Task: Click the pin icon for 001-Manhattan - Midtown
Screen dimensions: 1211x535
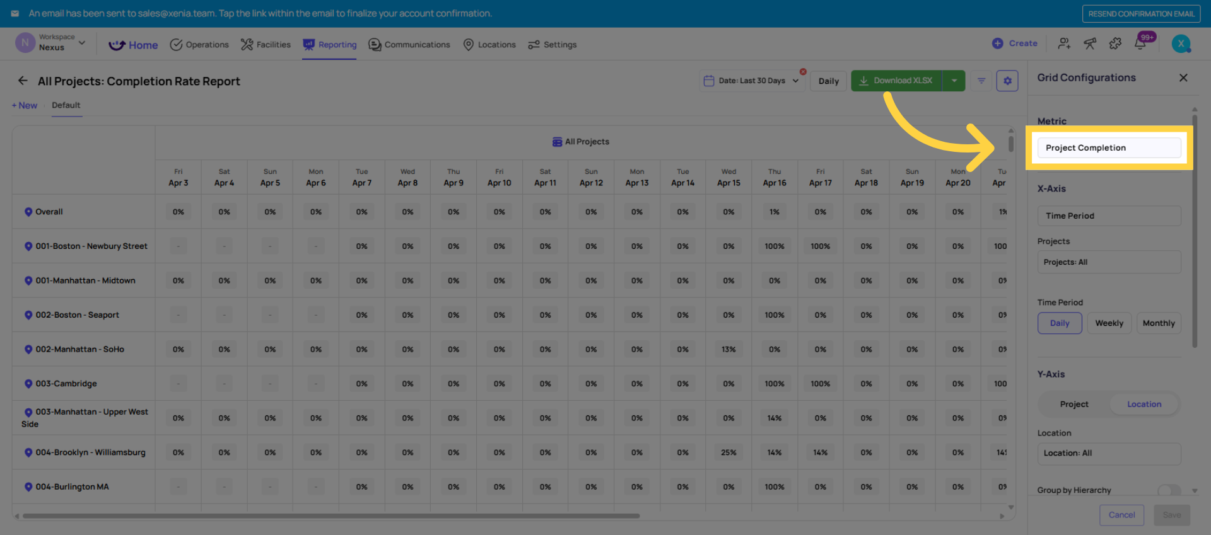Action: click(x=28, y=280)
